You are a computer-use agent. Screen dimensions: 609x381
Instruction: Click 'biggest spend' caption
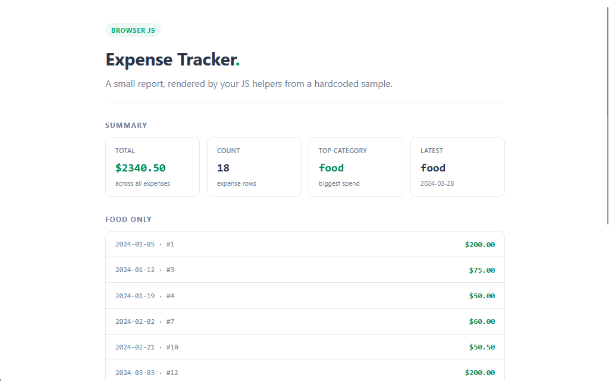(339, 183)
